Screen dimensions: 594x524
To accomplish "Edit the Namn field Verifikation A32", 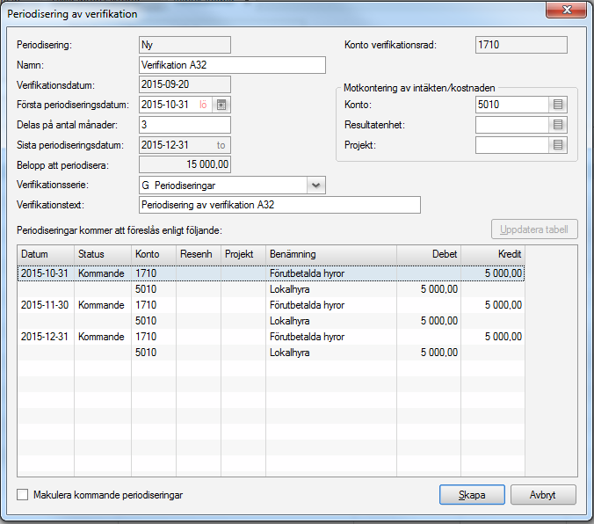I will [x=232, y=65].
